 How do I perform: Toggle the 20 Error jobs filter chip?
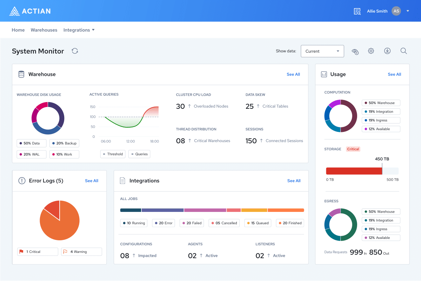pos(163,223)
